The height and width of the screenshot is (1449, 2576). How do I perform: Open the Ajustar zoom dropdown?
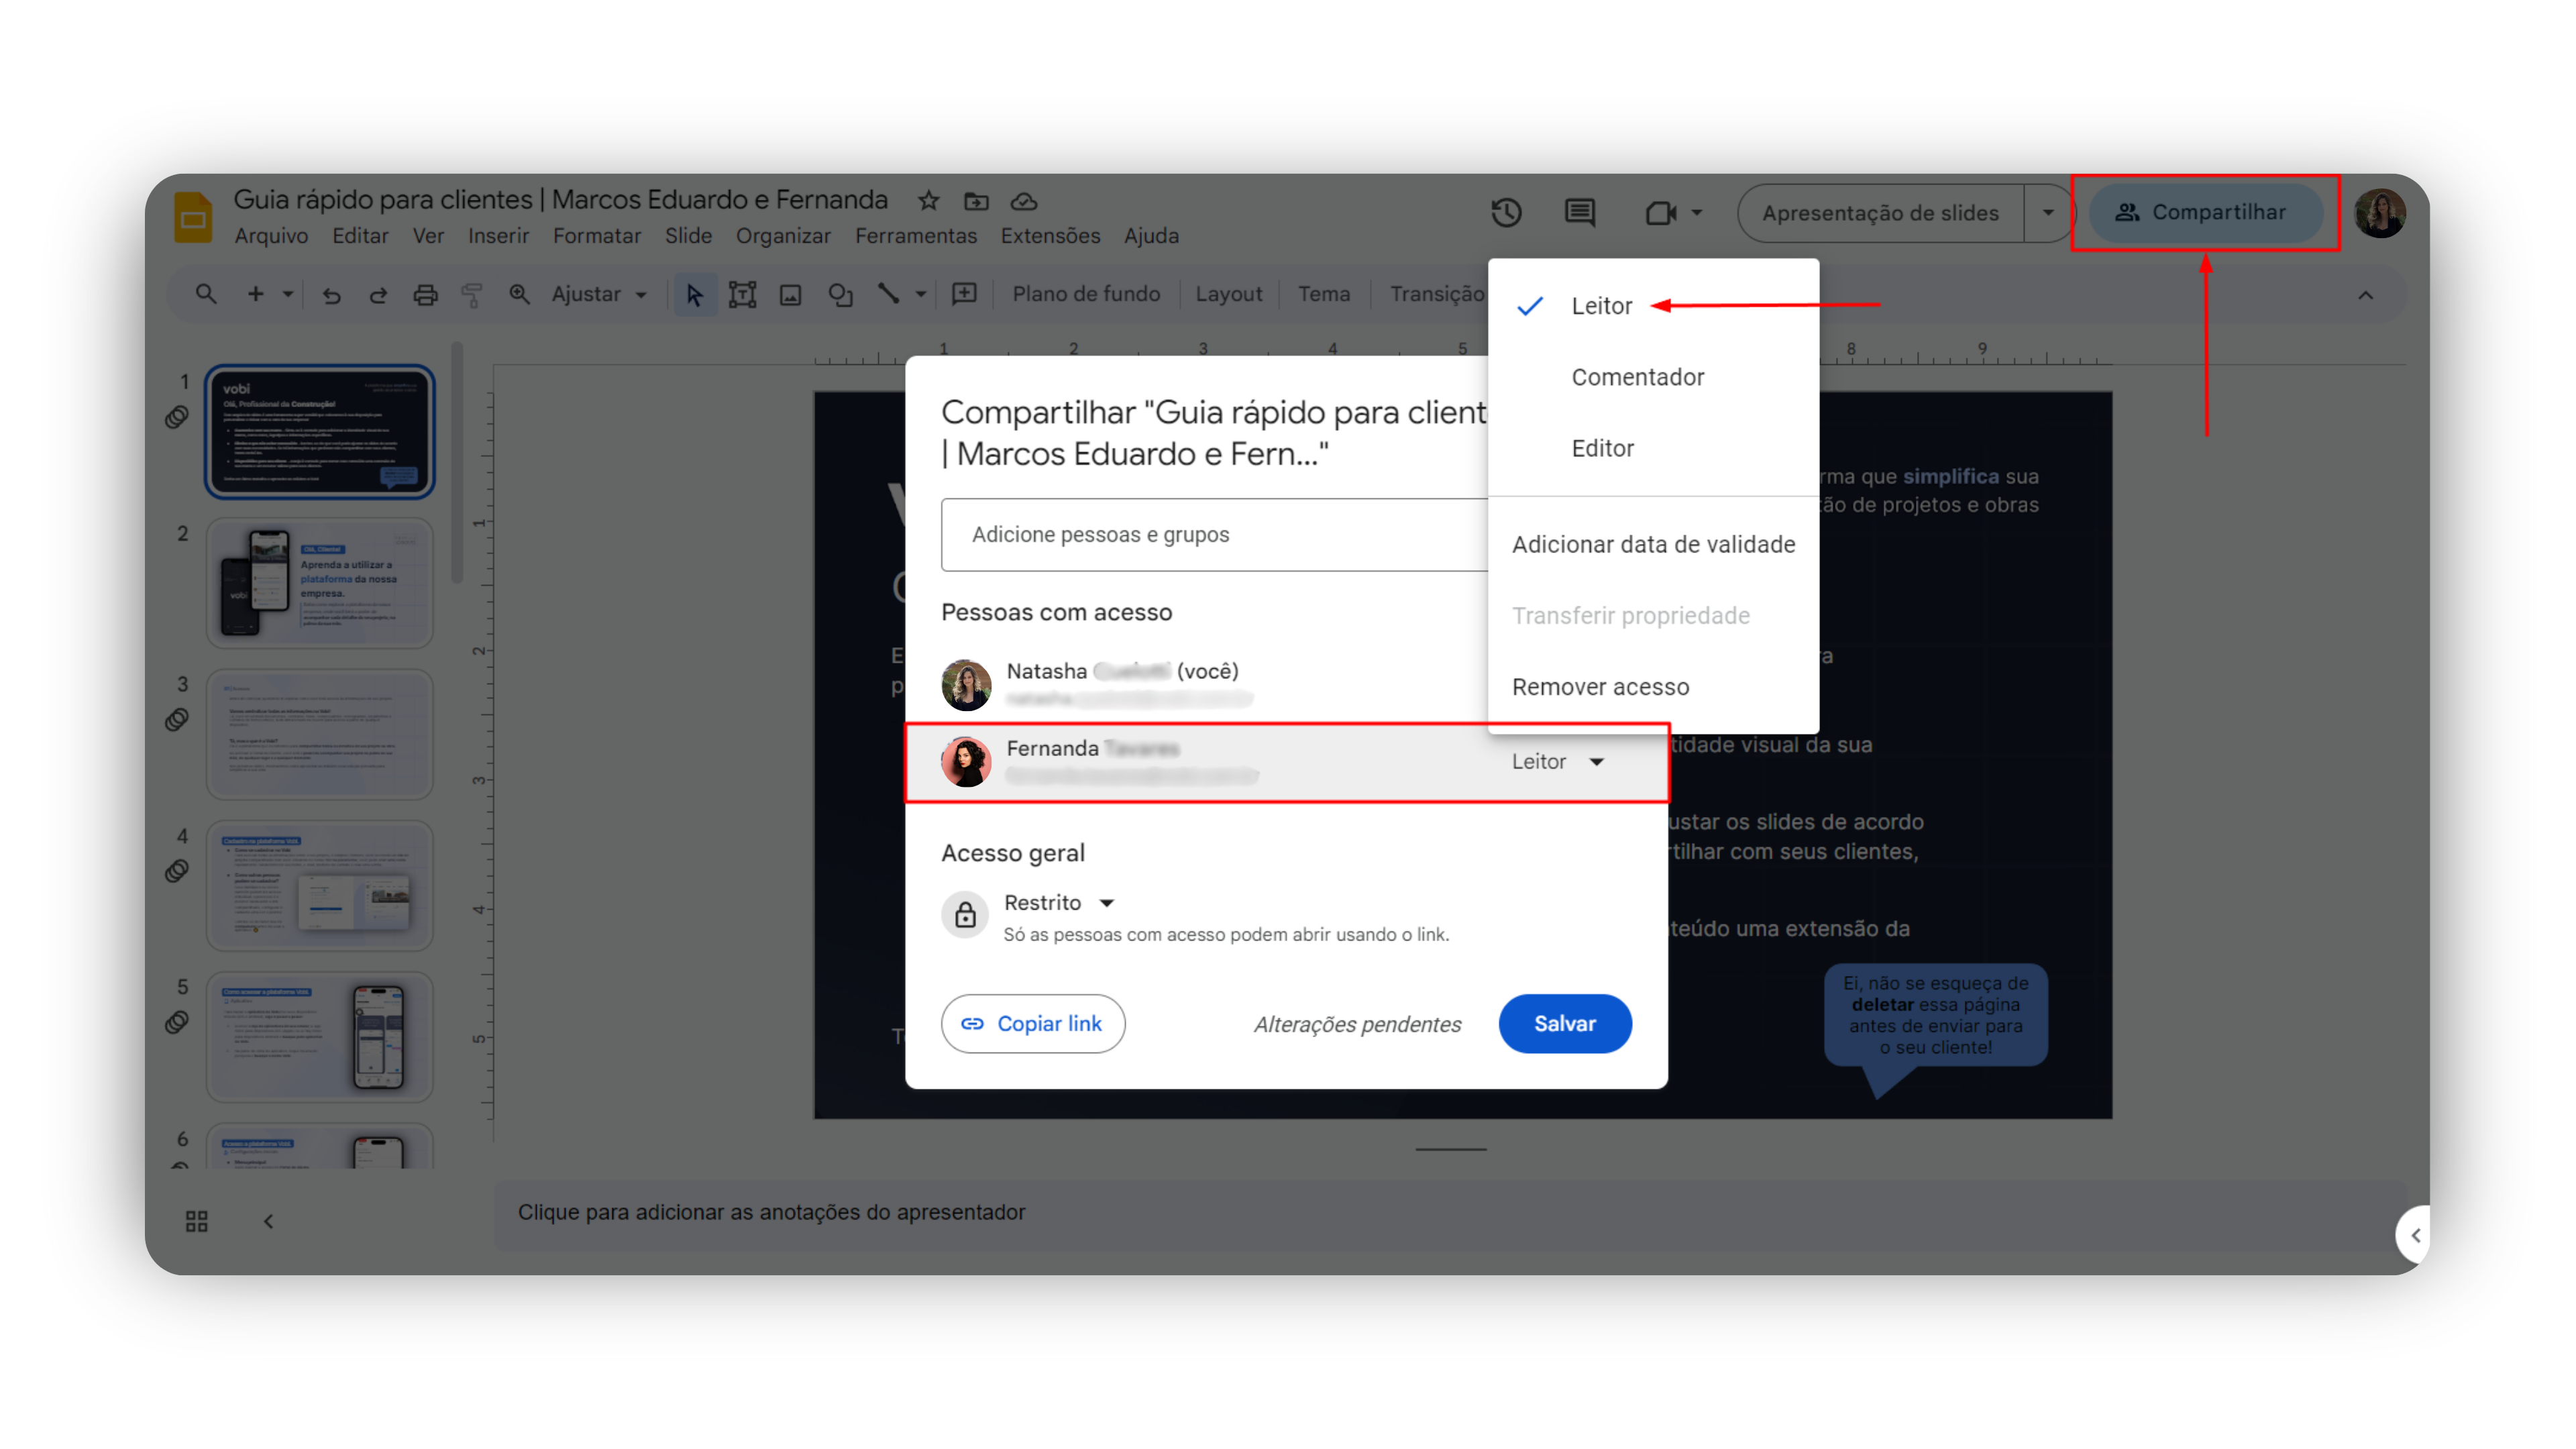pos(599,294)
